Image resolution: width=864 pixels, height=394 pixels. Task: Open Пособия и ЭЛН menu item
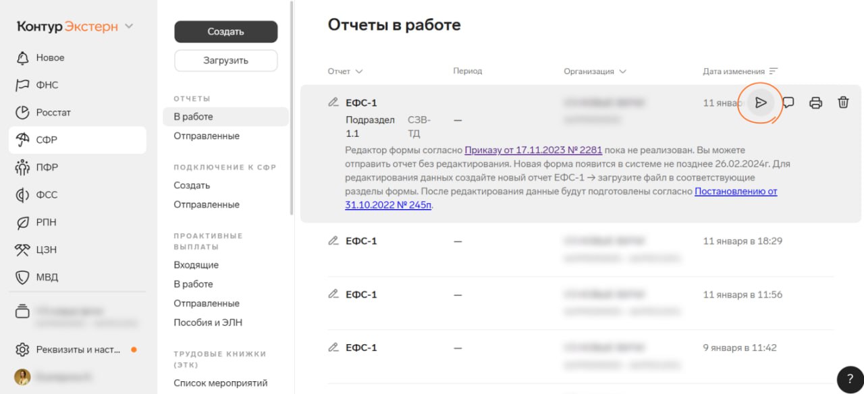pyautogui.click(x=208, y=322)
